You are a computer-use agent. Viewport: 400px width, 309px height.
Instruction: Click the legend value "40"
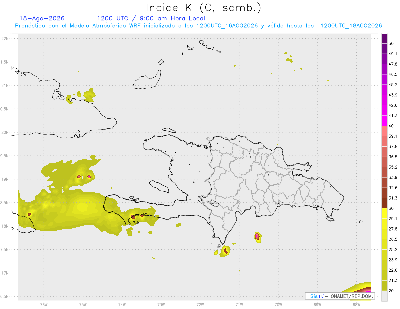(391, 126)
